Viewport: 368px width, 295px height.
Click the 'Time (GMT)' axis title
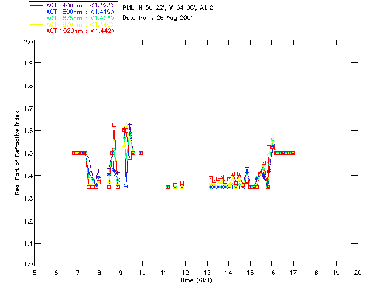195,281
